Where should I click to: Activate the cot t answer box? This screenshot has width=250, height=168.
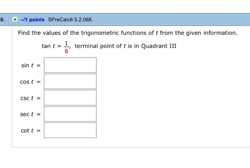pos(70,131)
